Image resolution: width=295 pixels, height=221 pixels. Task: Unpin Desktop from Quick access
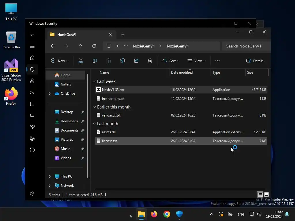(82, 112)
